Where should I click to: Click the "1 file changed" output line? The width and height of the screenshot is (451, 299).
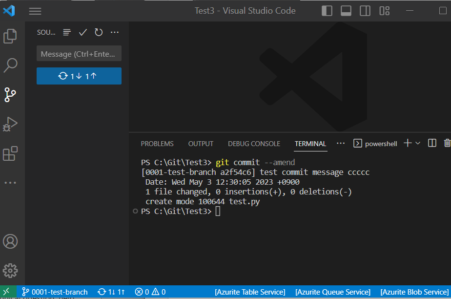(x=248, y=192)
